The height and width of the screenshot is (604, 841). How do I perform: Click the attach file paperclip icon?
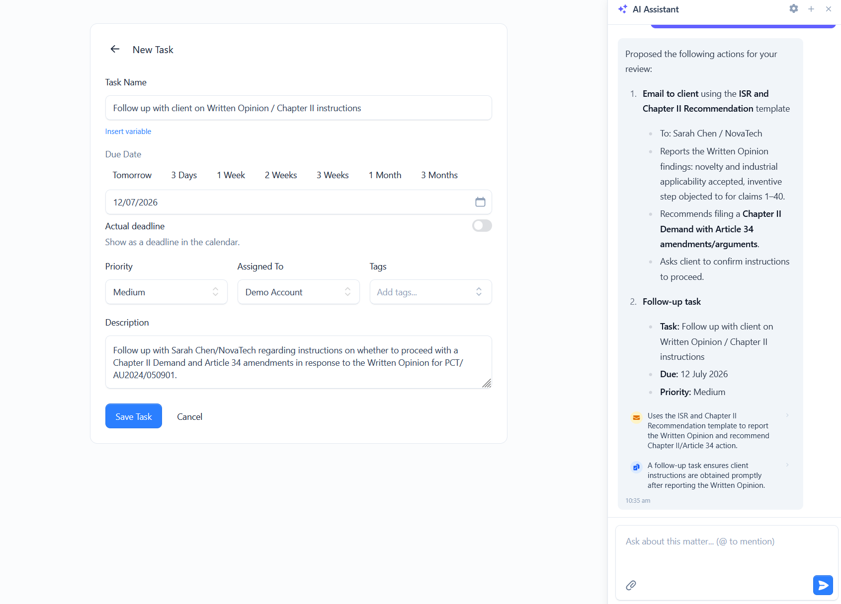(631, 585)
